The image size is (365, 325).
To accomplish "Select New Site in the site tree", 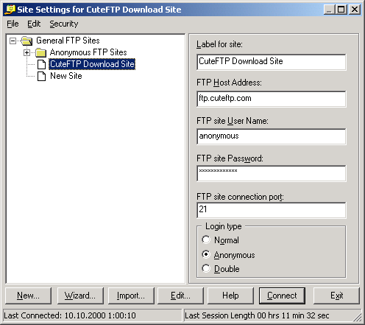I will coord(66,76).
